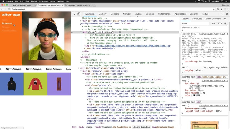The image size is (230, 129).
Task: Open the hero-home.jpg image URL link
Action: point(127,46)
